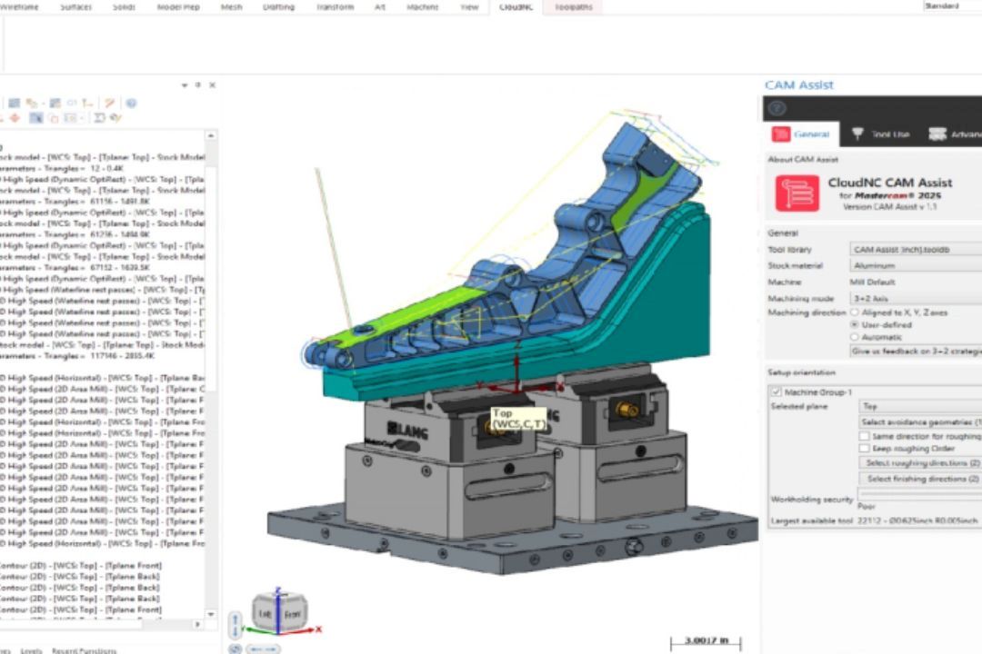Image resolution: width=982 pixels, height=654 pixels.
Task: Open the Tool library dropdown
Action: (916, 249)
